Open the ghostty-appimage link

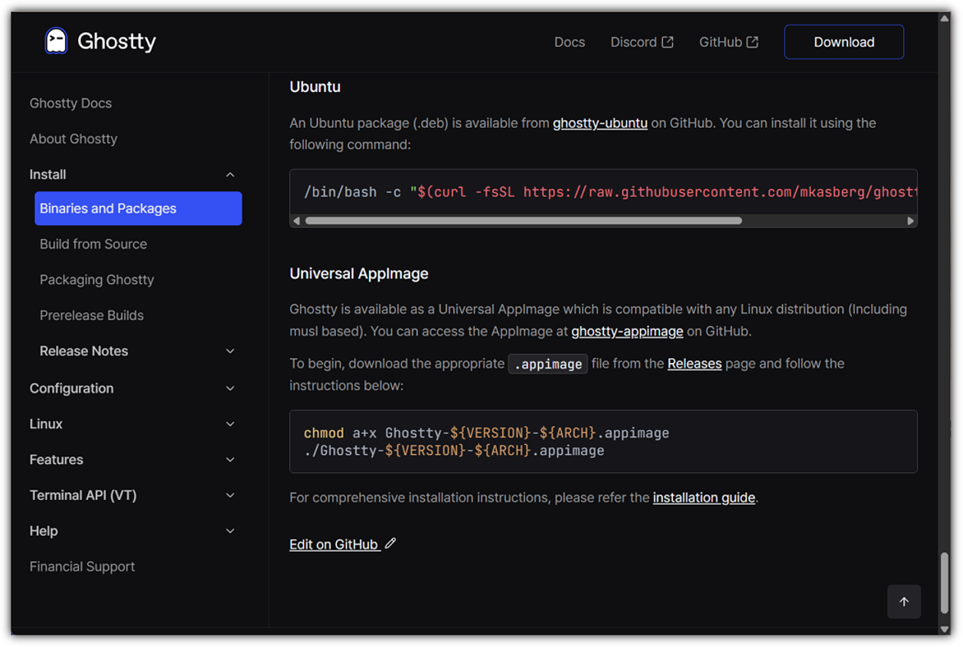(627, 332)
